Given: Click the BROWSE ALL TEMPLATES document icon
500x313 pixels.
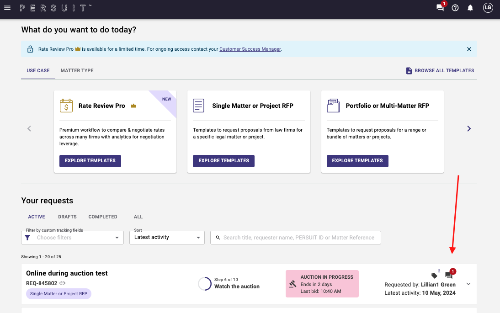Looking at the screenshot, I should tap(409, 70).
